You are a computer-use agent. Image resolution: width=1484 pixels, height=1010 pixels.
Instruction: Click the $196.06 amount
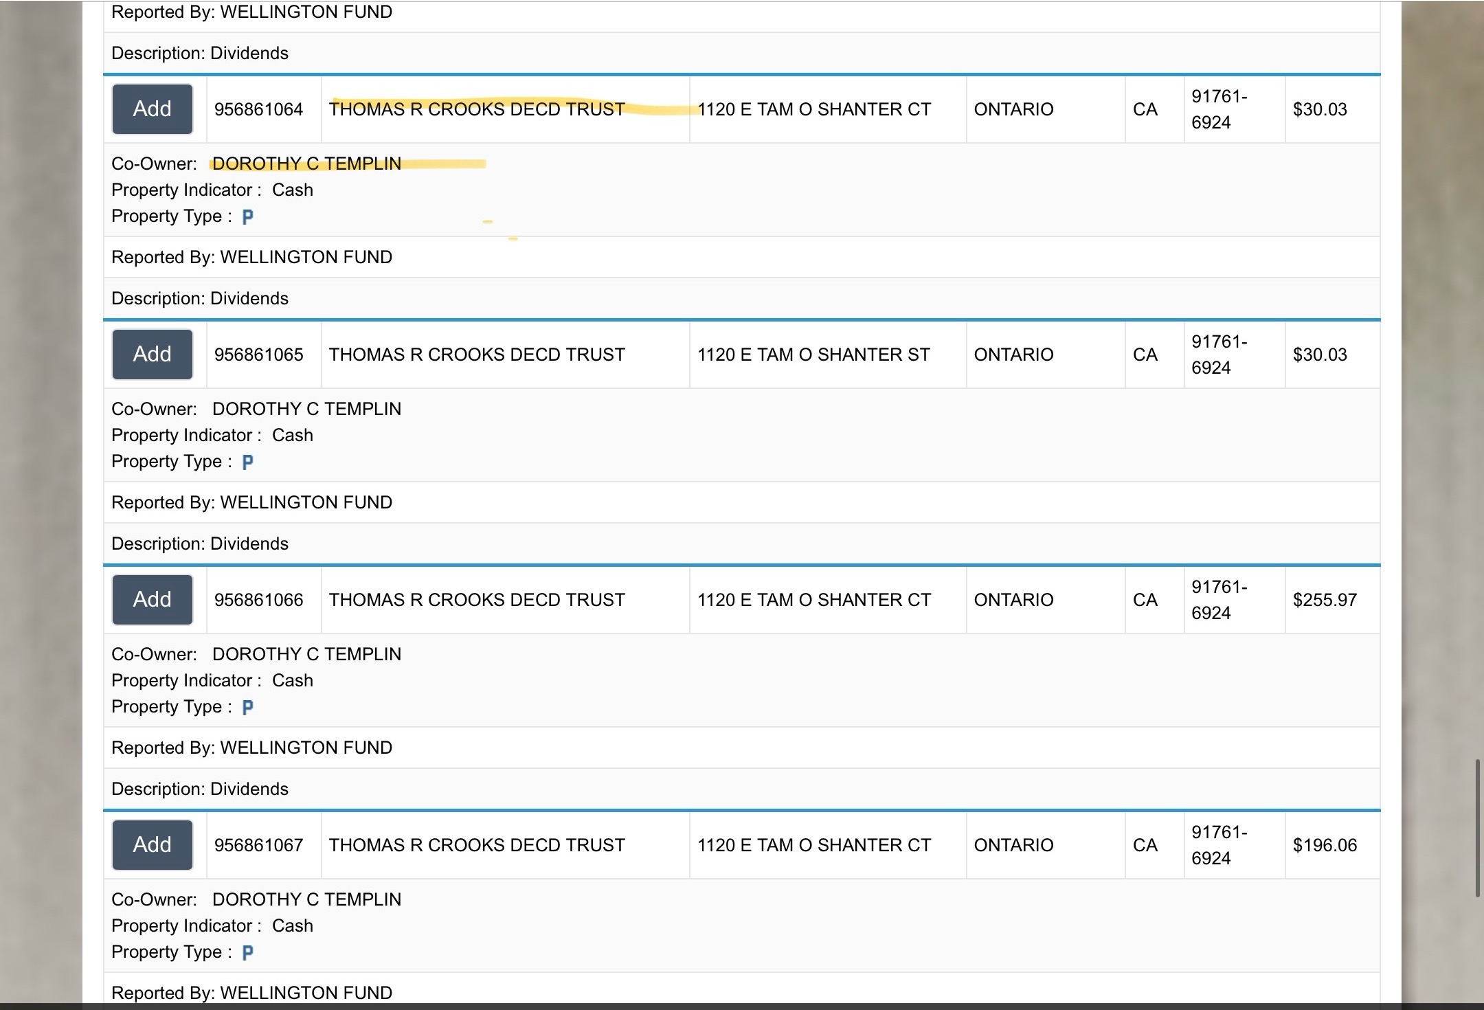pos(1325,845)
